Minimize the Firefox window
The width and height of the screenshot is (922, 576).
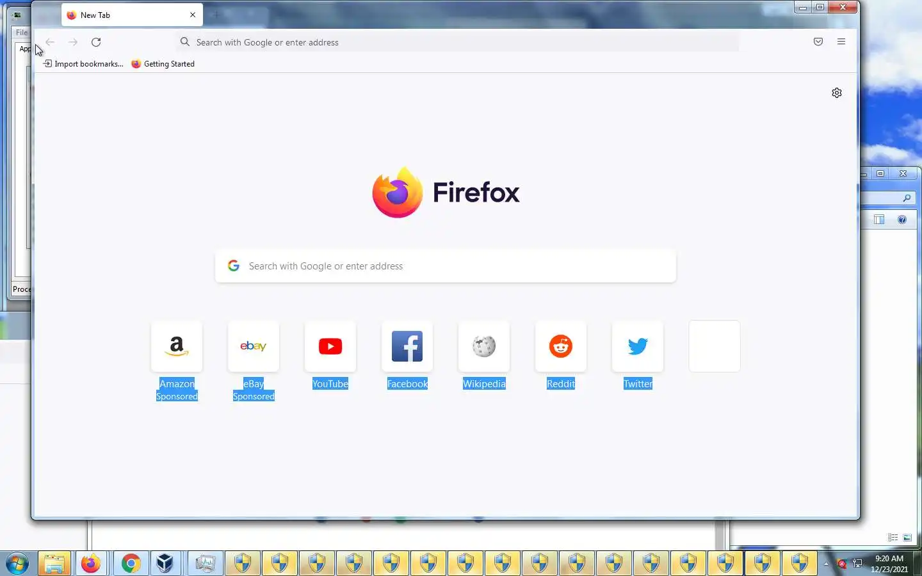coord(803,7)
